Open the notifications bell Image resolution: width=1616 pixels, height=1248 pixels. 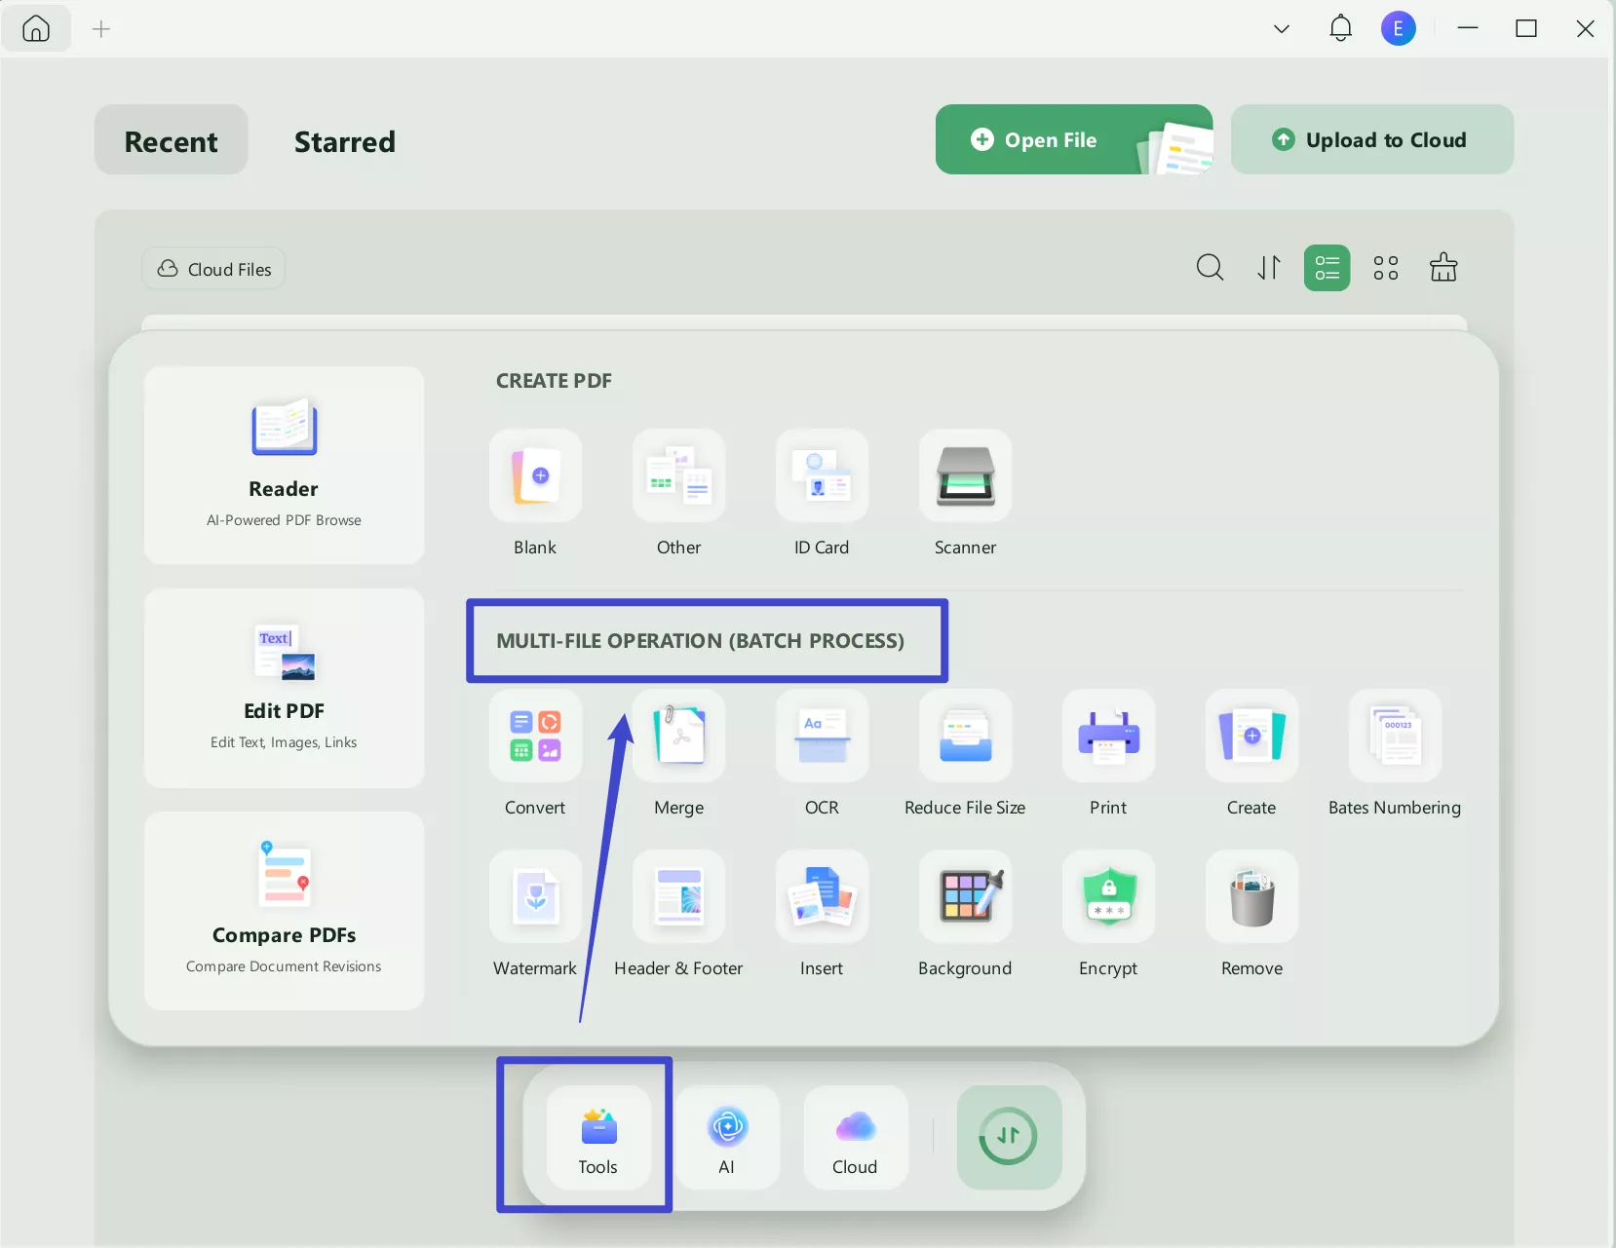[1340, 28]
